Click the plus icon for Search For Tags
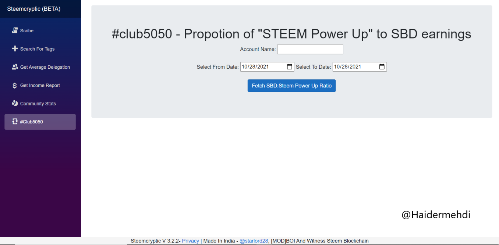This screenshot has height=245, width=499. (15, 48)
